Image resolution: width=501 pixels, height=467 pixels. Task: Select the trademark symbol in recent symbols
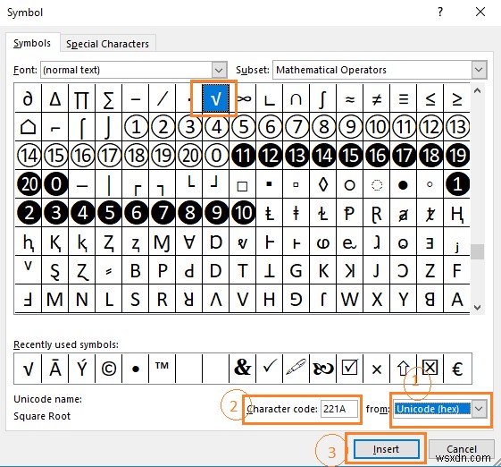tap(162, 369)
